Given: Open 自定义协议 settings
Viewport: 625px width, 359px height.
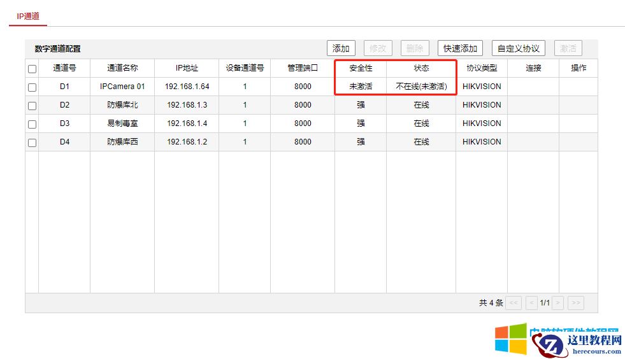Looking at the screenshot, I should 518,48.
